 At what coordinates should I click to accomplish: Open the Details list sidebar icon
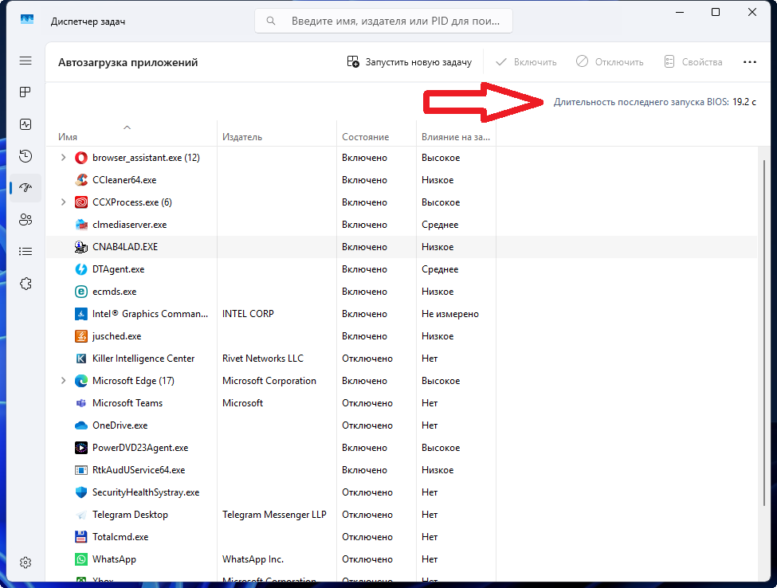click(x=26, y=252)
